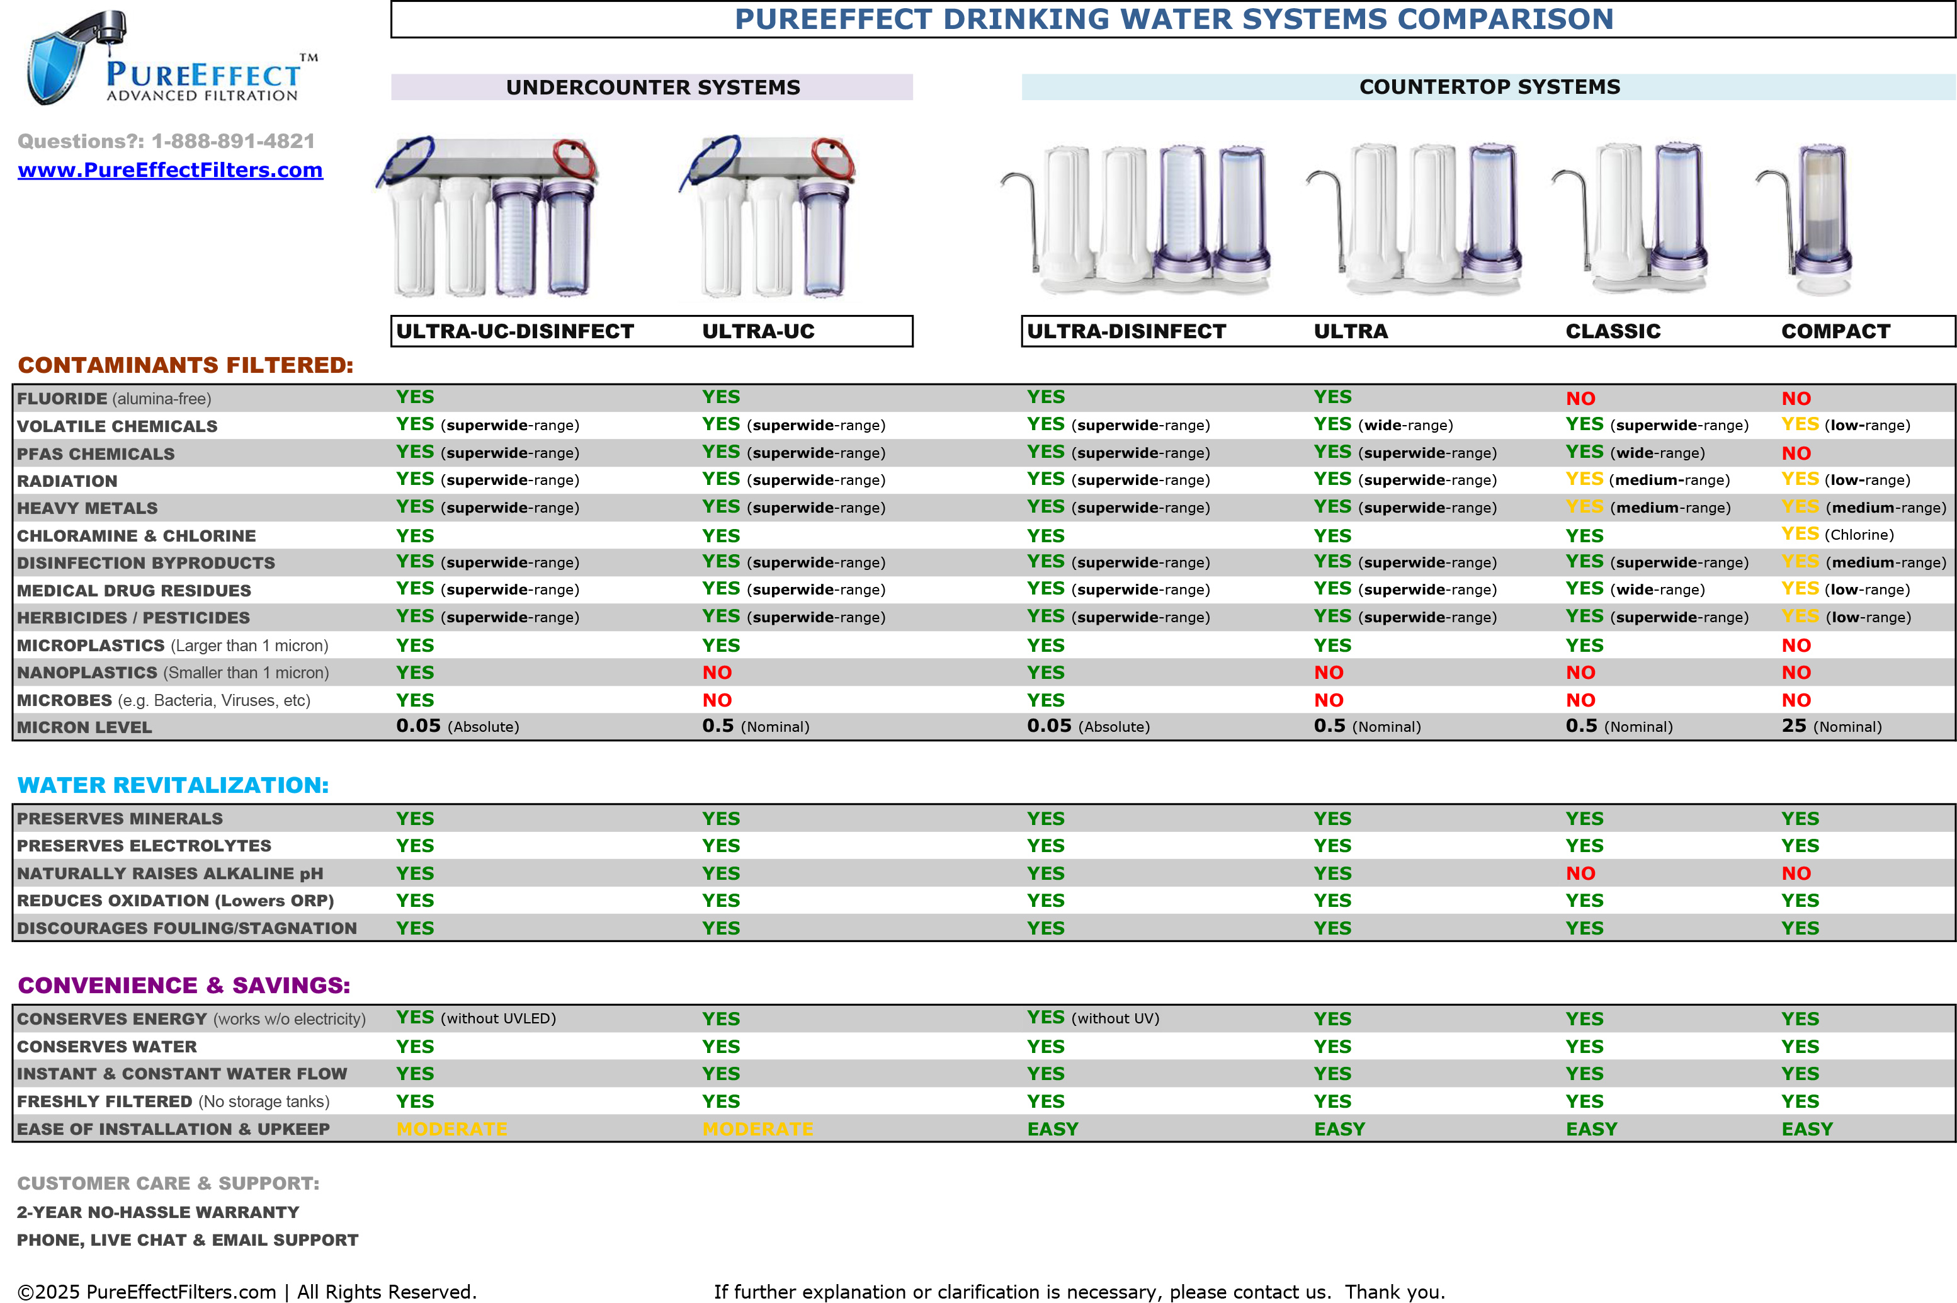This screenshot has width=1957, height=1303.
Task: Click the DISINFECTION BYPRODUCTS row label
Action: pyautogui.click(x=146, y=564)
